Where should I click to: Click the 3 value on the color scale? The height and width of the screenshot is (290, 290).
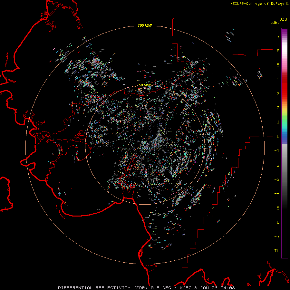click(278, 93)
